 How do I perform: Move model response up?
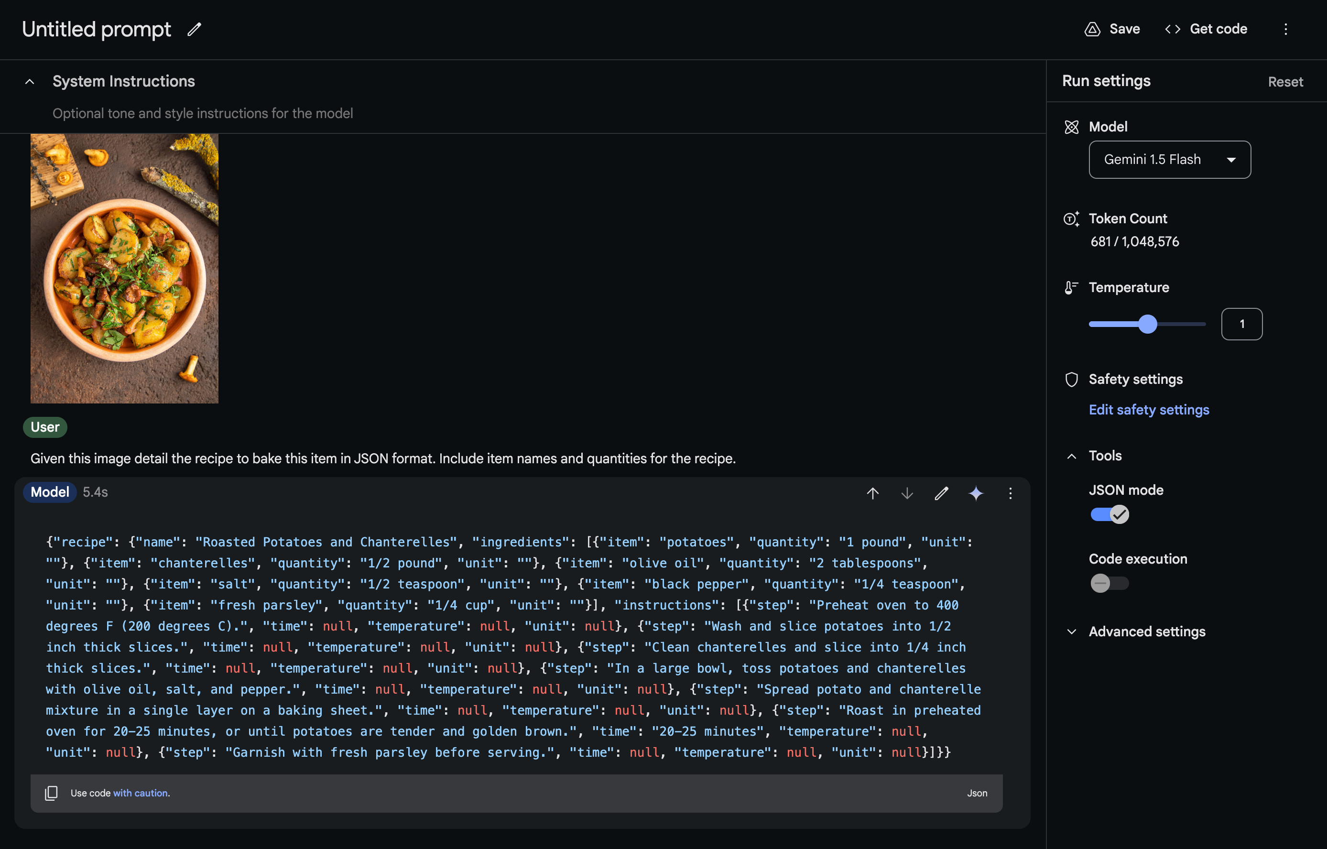[x=872, y=493]
